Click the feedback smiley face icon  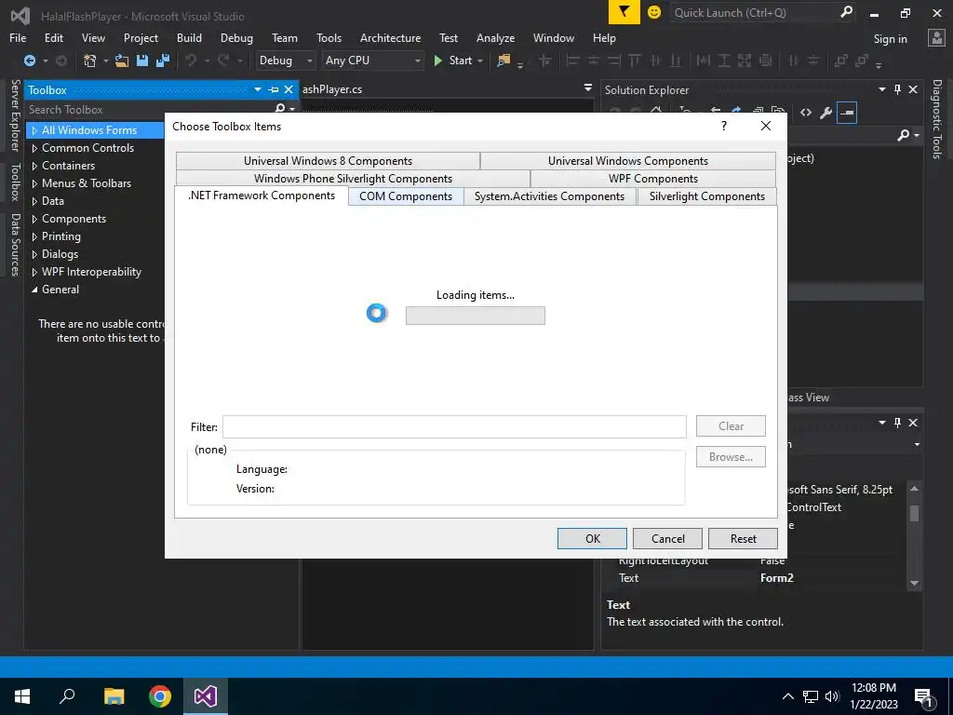point(654,11)
